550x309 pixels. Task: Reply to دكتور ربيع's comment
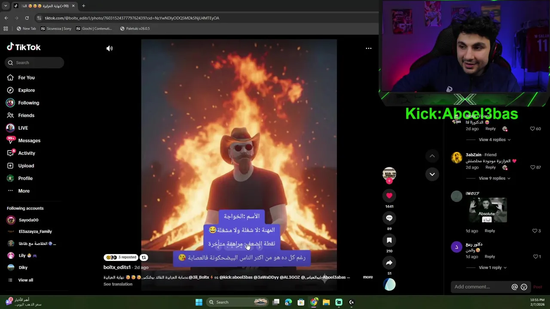point(490,257)
